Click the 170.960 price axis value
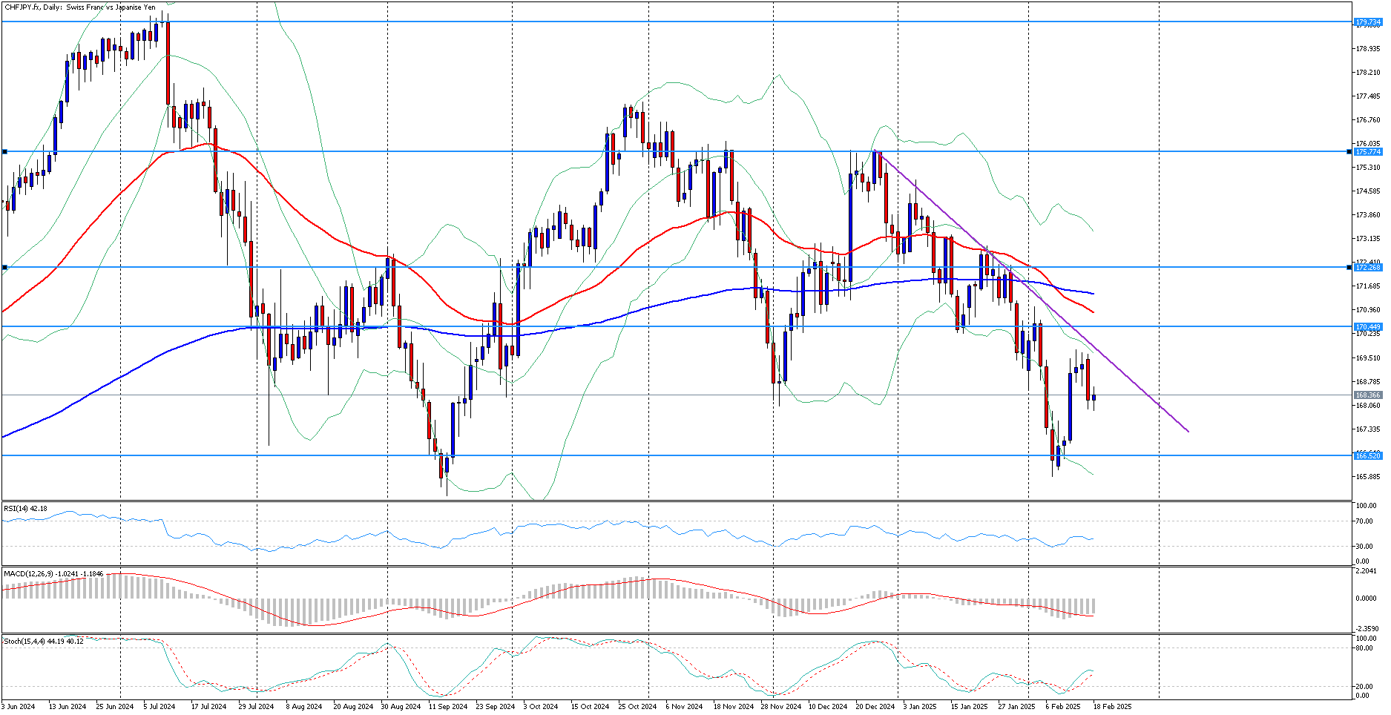 pyautogui.click(x=1368, y=310)
